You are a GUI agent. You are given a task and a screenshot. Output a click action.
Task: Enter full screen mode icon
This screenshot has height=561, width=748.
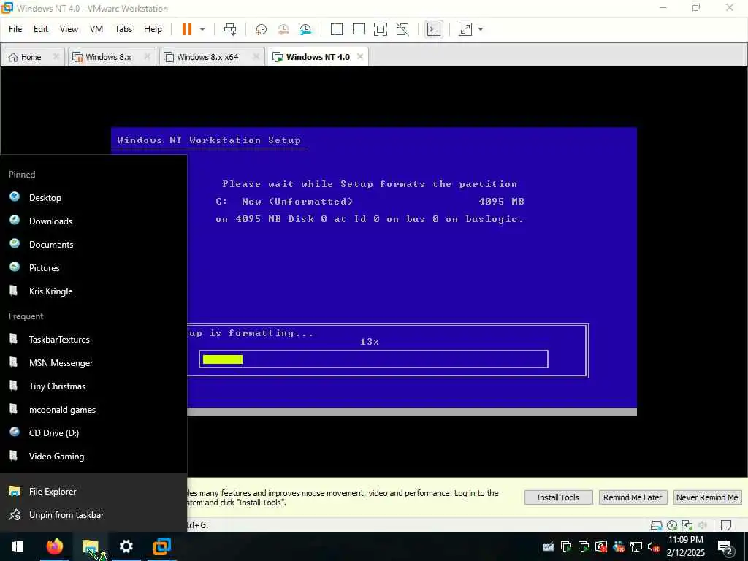pos(380,29)
